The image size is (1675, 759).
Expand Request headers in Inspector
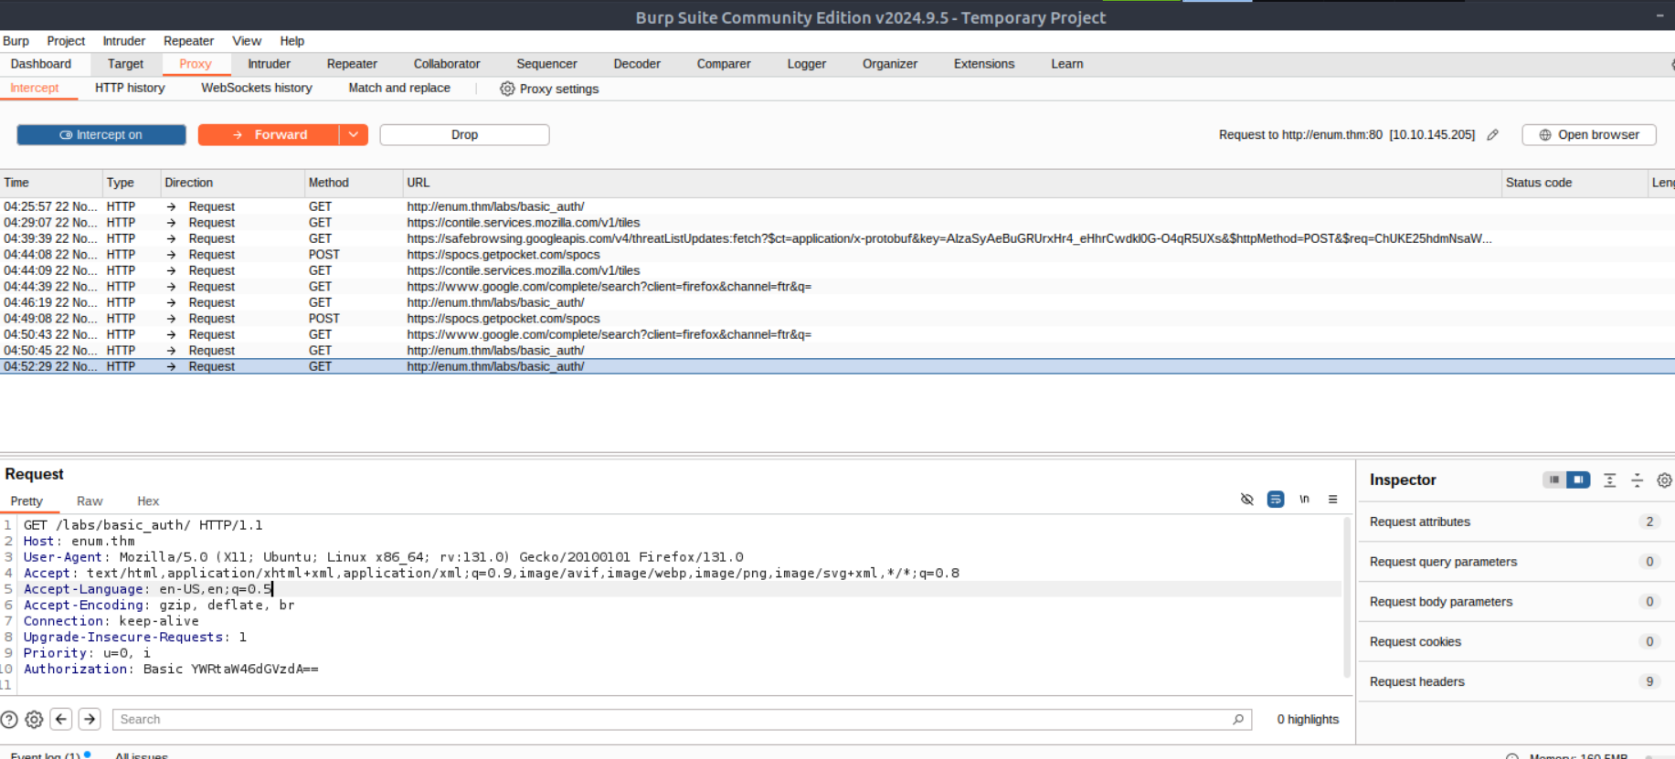point(1416,681)
